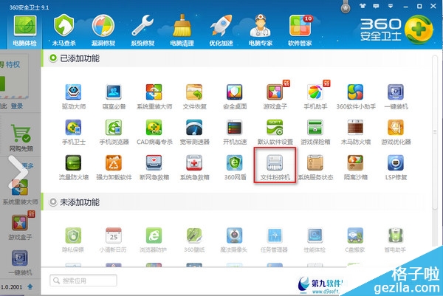
Task: Open 360软件小助手 tool
Action: click(356, 97)
